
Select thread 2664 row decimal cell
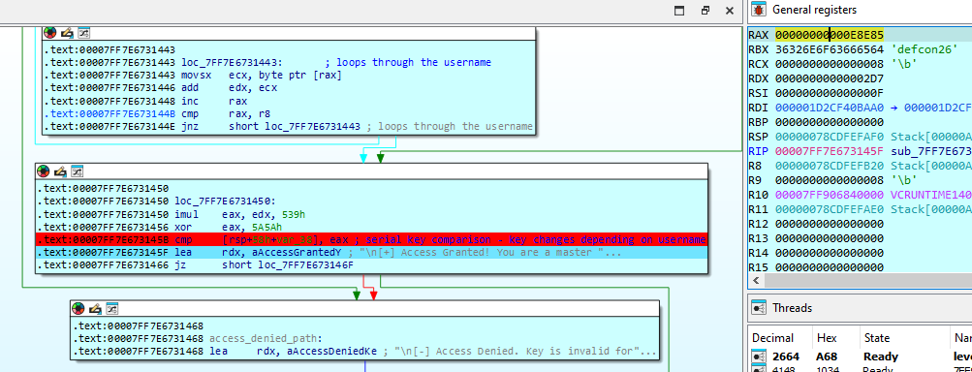click(x=785, y=356)
